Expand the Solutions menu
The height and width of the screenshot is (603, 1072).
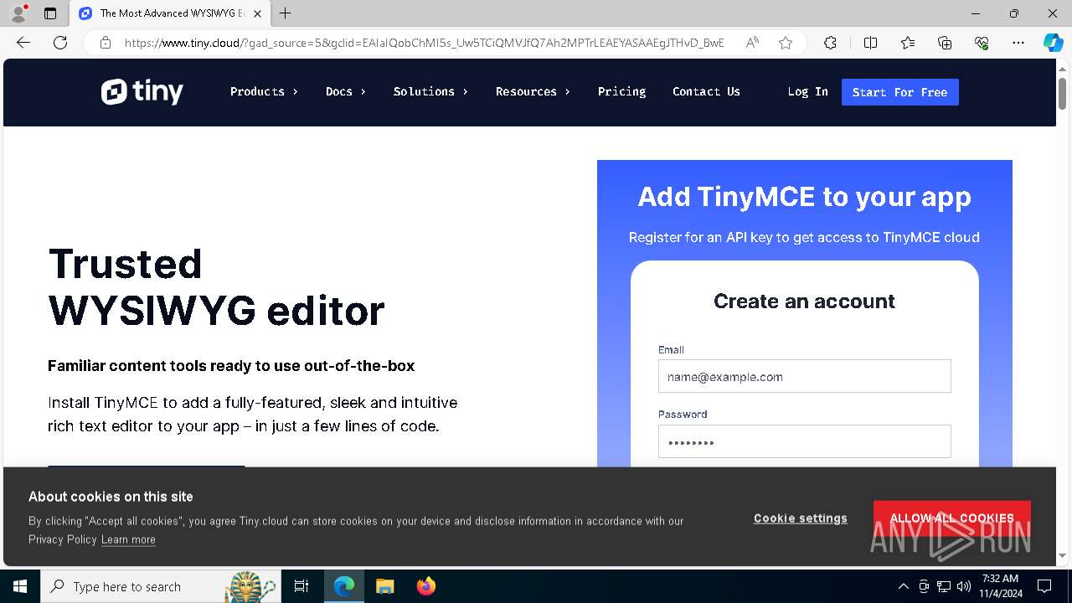(x=430, y=92)
